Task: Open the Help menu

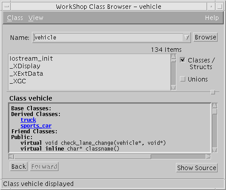Action: (x=212, y=18)
